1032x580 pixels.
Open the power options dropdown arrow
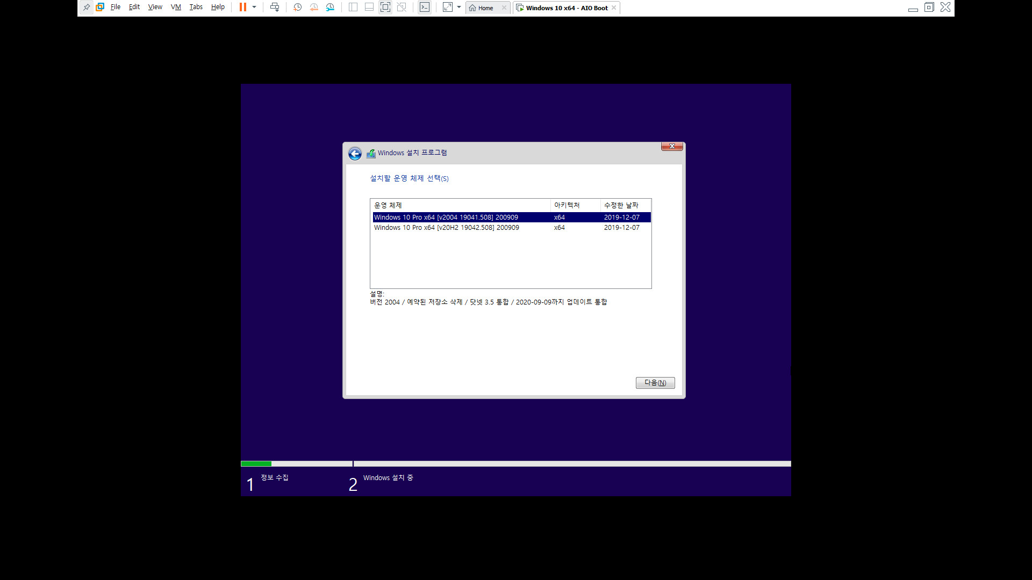254,8
